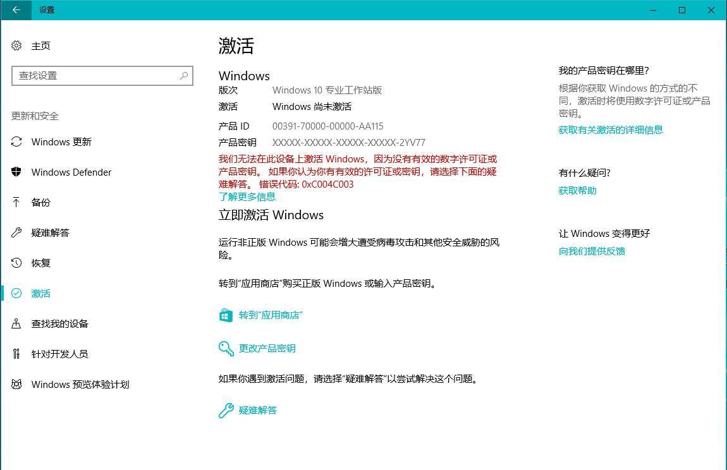The image size is (727, 470).
Task: Click the 查找设置 search field
Action: [102, 76]
